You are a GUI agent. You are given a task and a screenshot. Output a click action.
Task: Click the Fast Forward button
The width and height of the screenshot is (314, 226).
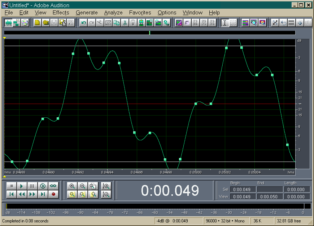[32, 194]
